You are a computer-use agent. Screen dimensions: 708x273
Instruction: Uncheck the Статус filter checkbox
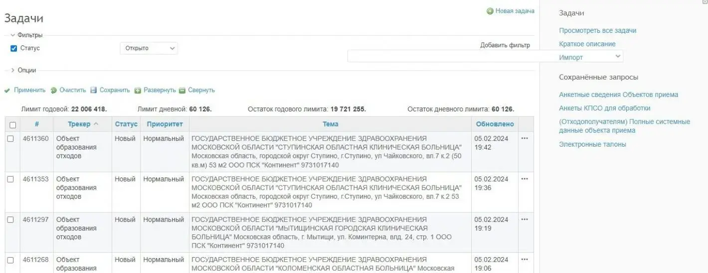pyautogui.click(x=14, y=49)
